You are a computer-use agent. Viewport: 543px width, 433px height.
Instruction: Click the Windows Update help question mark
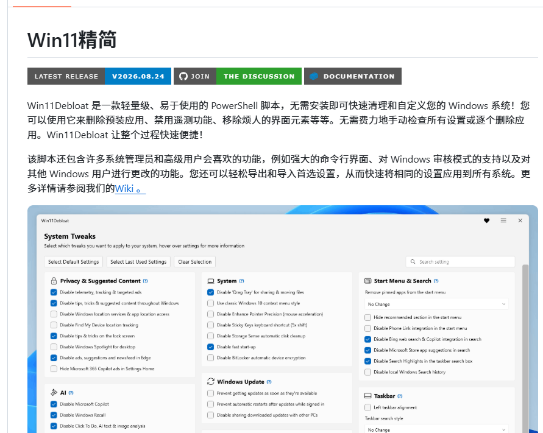pyautogui.click(x=269, y=382)
